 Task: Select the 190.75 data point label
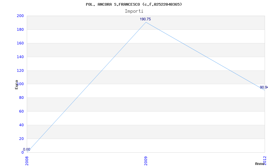[x=145, y=19]
